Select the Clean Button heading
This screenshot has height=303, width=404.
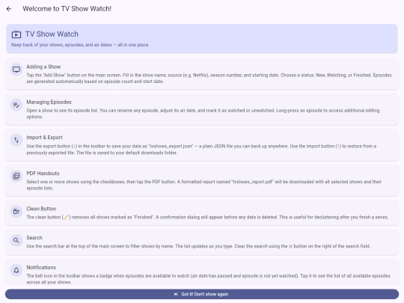[x=41, y=209]
